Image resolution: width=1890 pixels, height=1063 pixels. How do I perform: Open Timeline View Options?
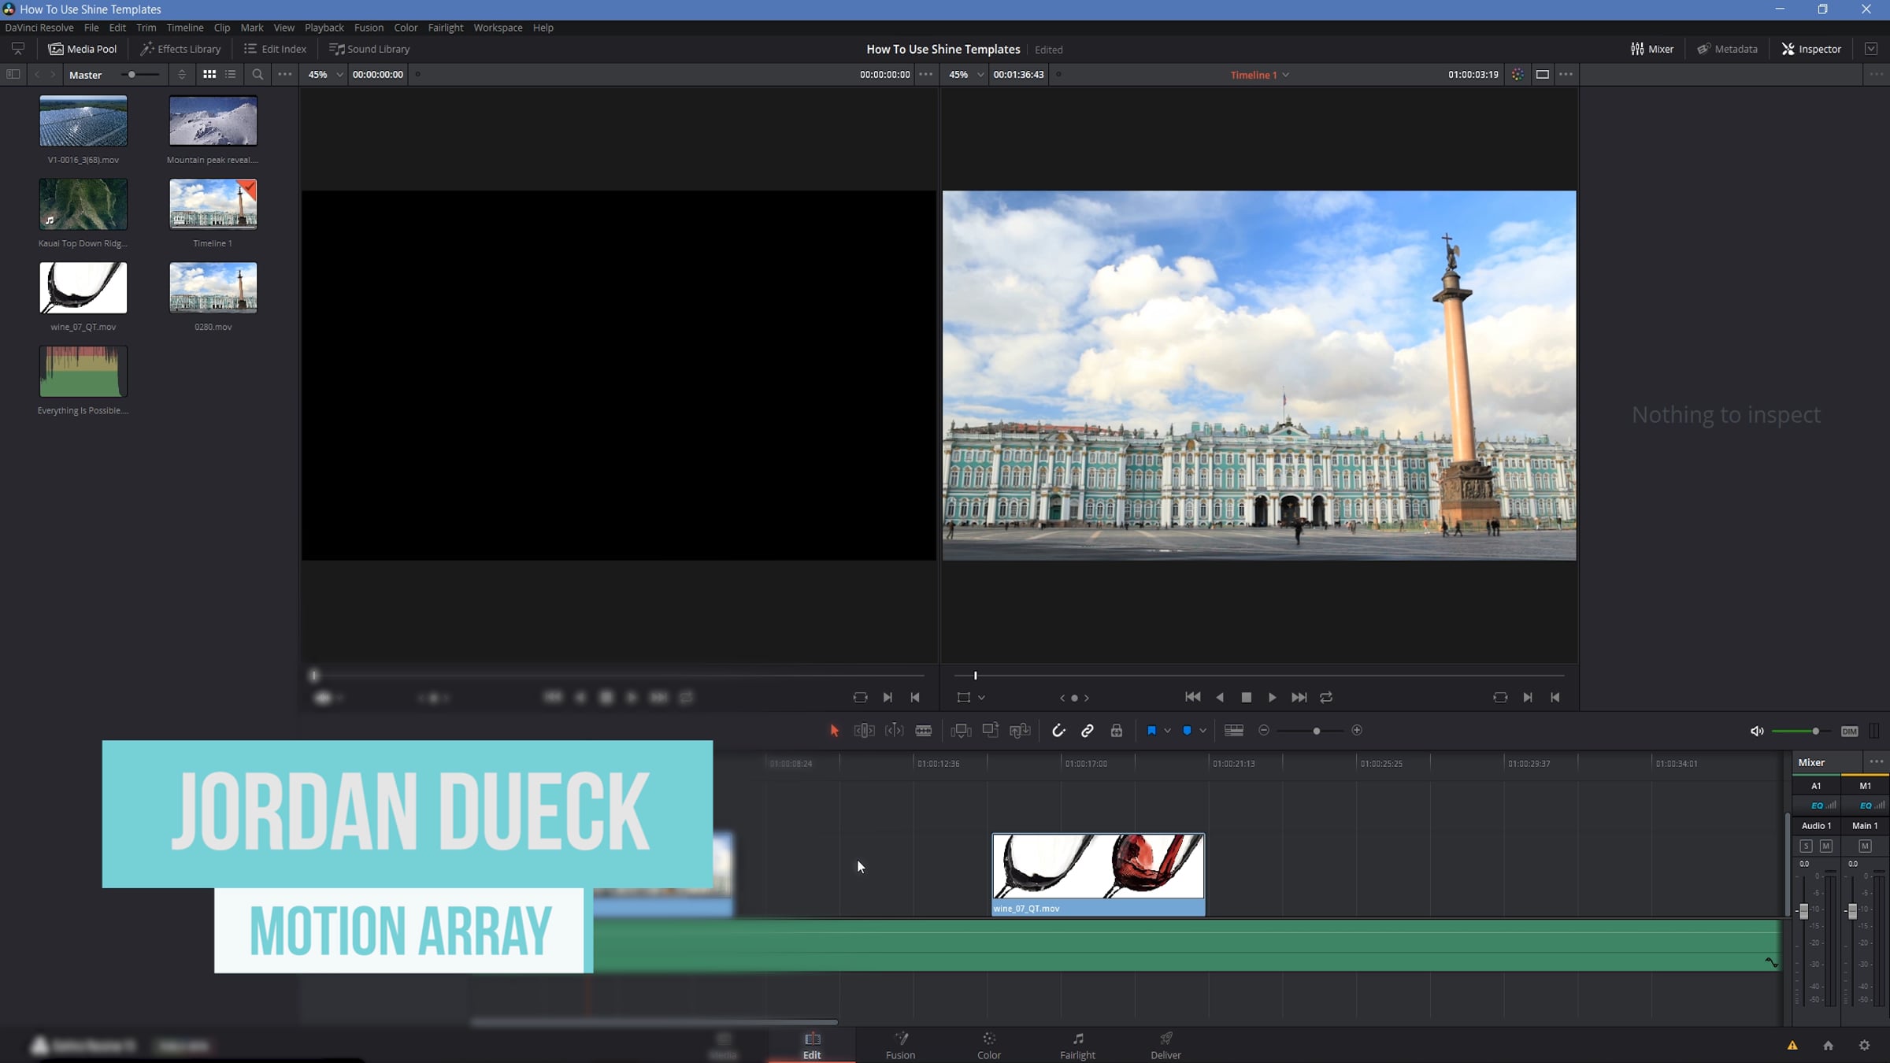coord(1234,731)
